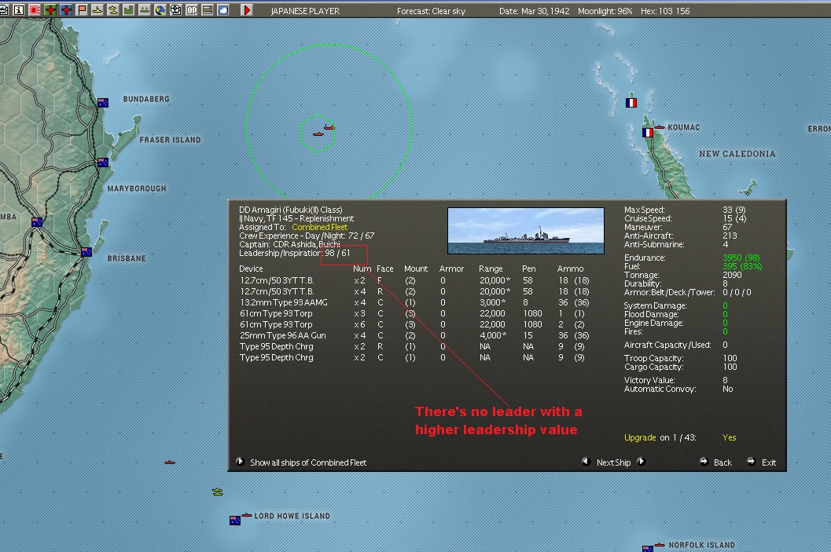The width and height of the screenshot is (831, 552).
Task: Click the base/port toolbar icon
Action: (x=145, y=9)
